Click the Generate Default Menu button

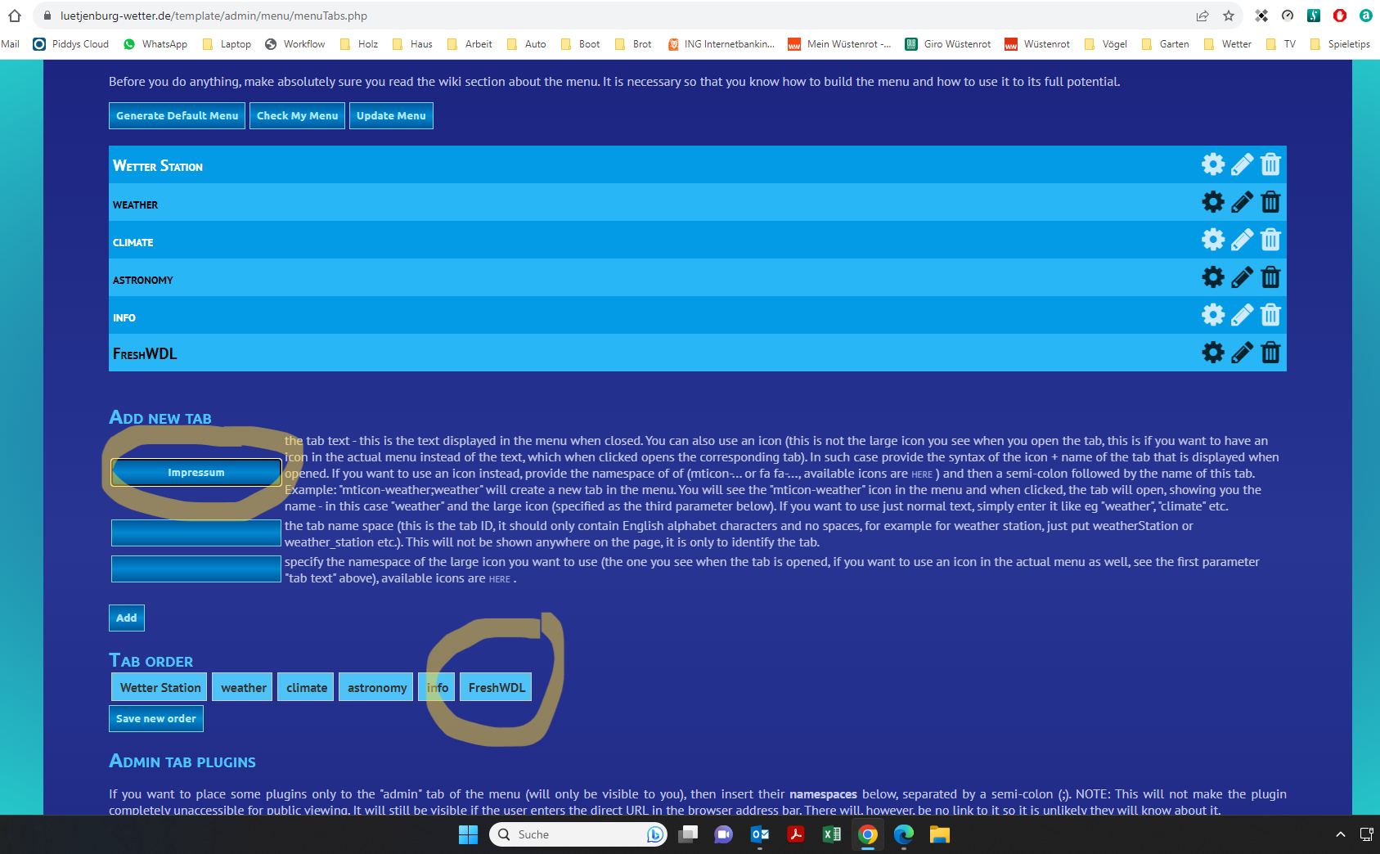pyautogui.click(x=176, y=115)
